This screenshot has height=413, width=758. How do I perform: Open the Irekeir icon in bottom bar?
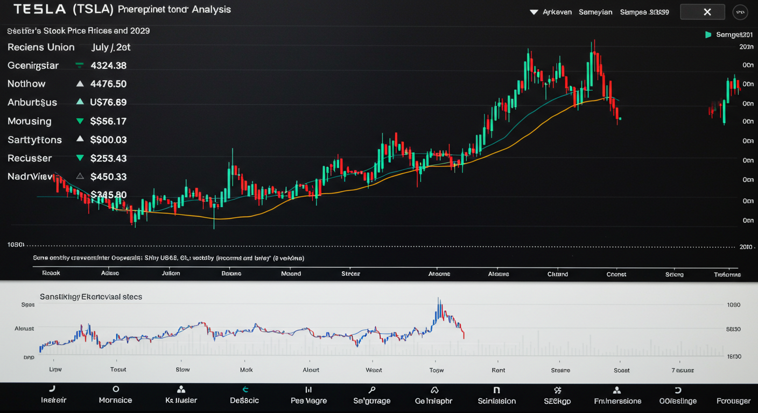52,389
